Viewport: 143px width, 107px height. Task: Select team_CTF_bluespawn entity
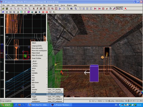pos(56,94)
